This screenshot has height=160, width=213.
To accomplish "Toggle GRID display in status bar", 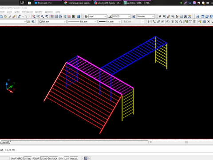I will tap(20, 158).
